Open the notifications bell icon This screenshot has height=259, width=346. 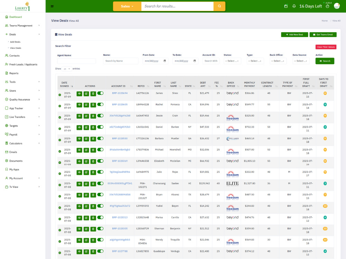point(294,6)
